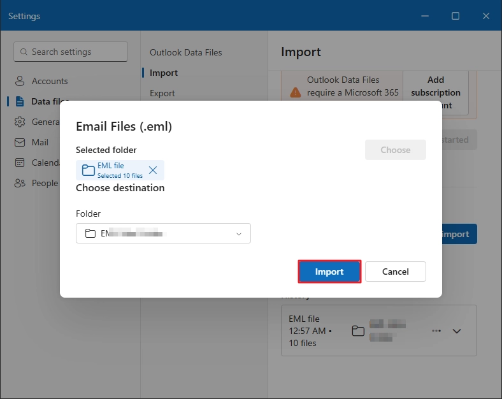Expand the EML file history entry

pos(457,331)
